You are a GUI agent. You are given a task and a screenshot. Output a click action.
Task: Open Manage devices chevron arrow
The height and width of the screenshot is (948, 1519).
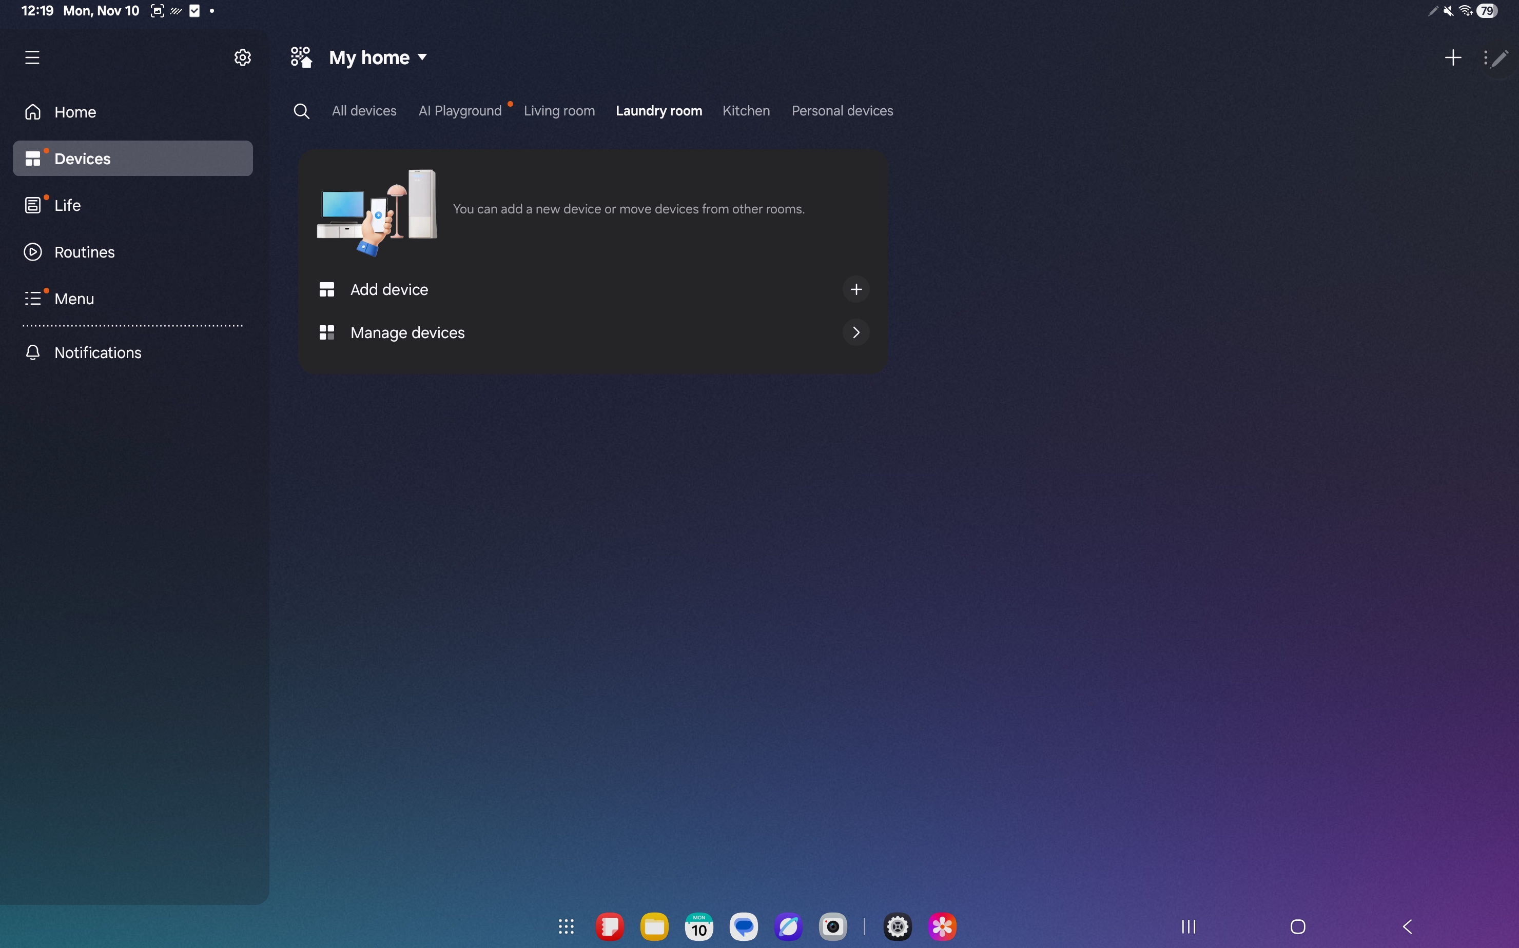click(855, 332)
